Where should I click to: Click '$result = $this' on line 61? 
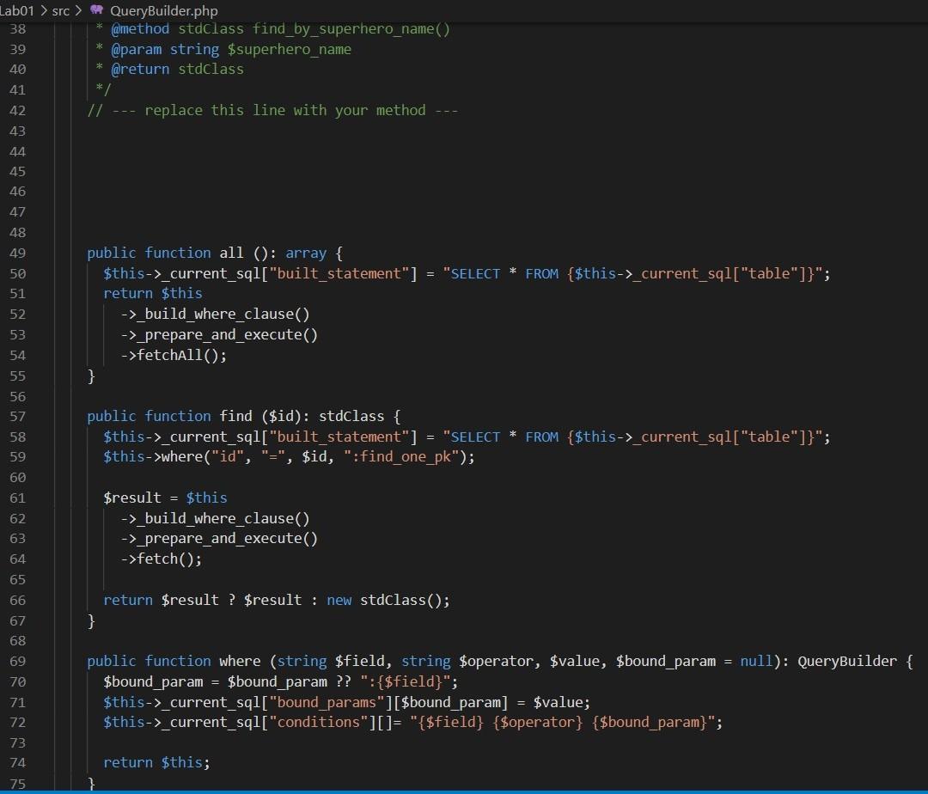[x=165, y=498]
